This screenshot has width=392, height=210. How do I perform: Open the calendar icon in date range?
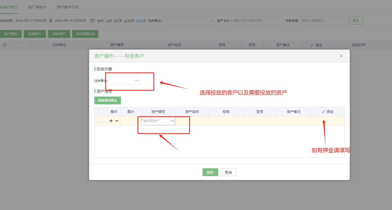click(x=92, y=21)
